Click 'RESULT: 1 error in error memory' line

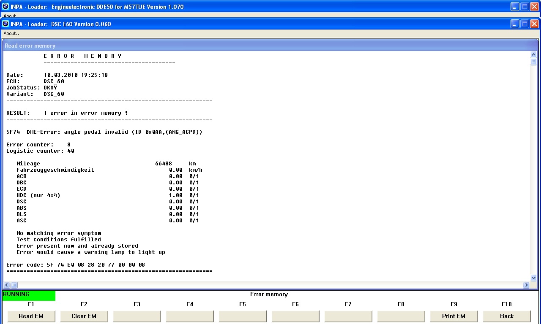pyautogui.click(x=67, y=113)
